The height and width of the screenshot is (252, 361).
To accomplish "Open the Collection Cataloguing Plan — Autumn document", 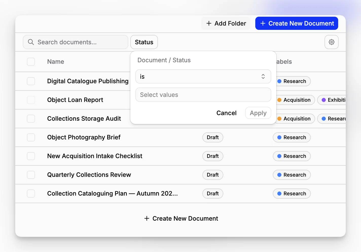I will coord(112,194).
